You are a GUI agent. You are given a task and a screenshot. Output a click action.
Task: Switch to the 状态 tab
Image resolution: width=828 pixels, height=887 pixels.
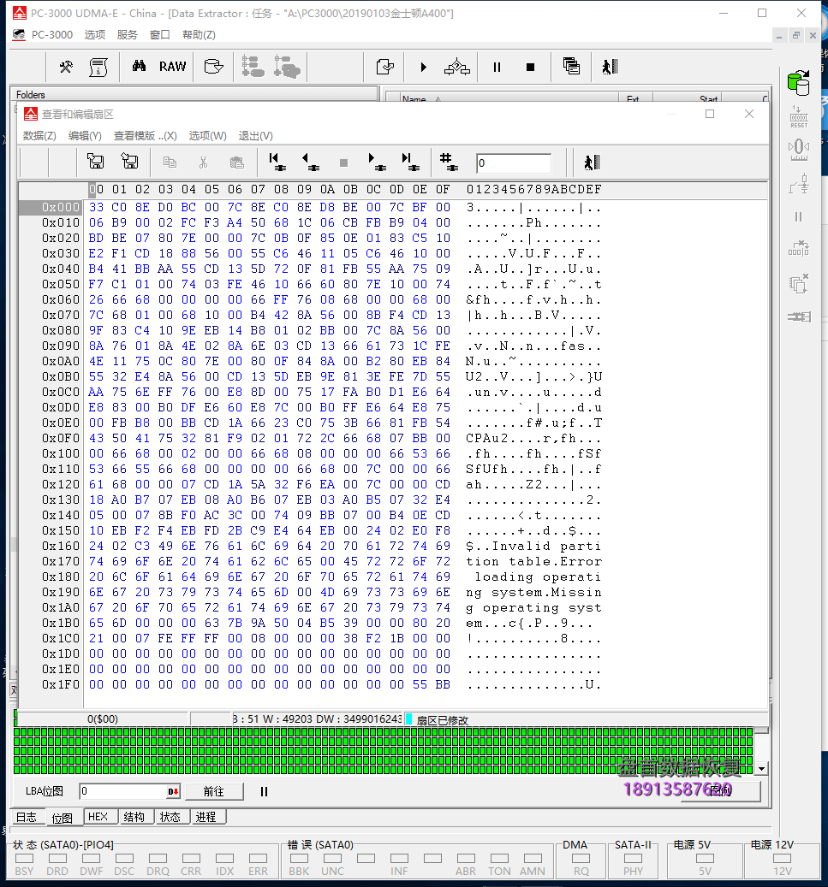tap(170, 817)
